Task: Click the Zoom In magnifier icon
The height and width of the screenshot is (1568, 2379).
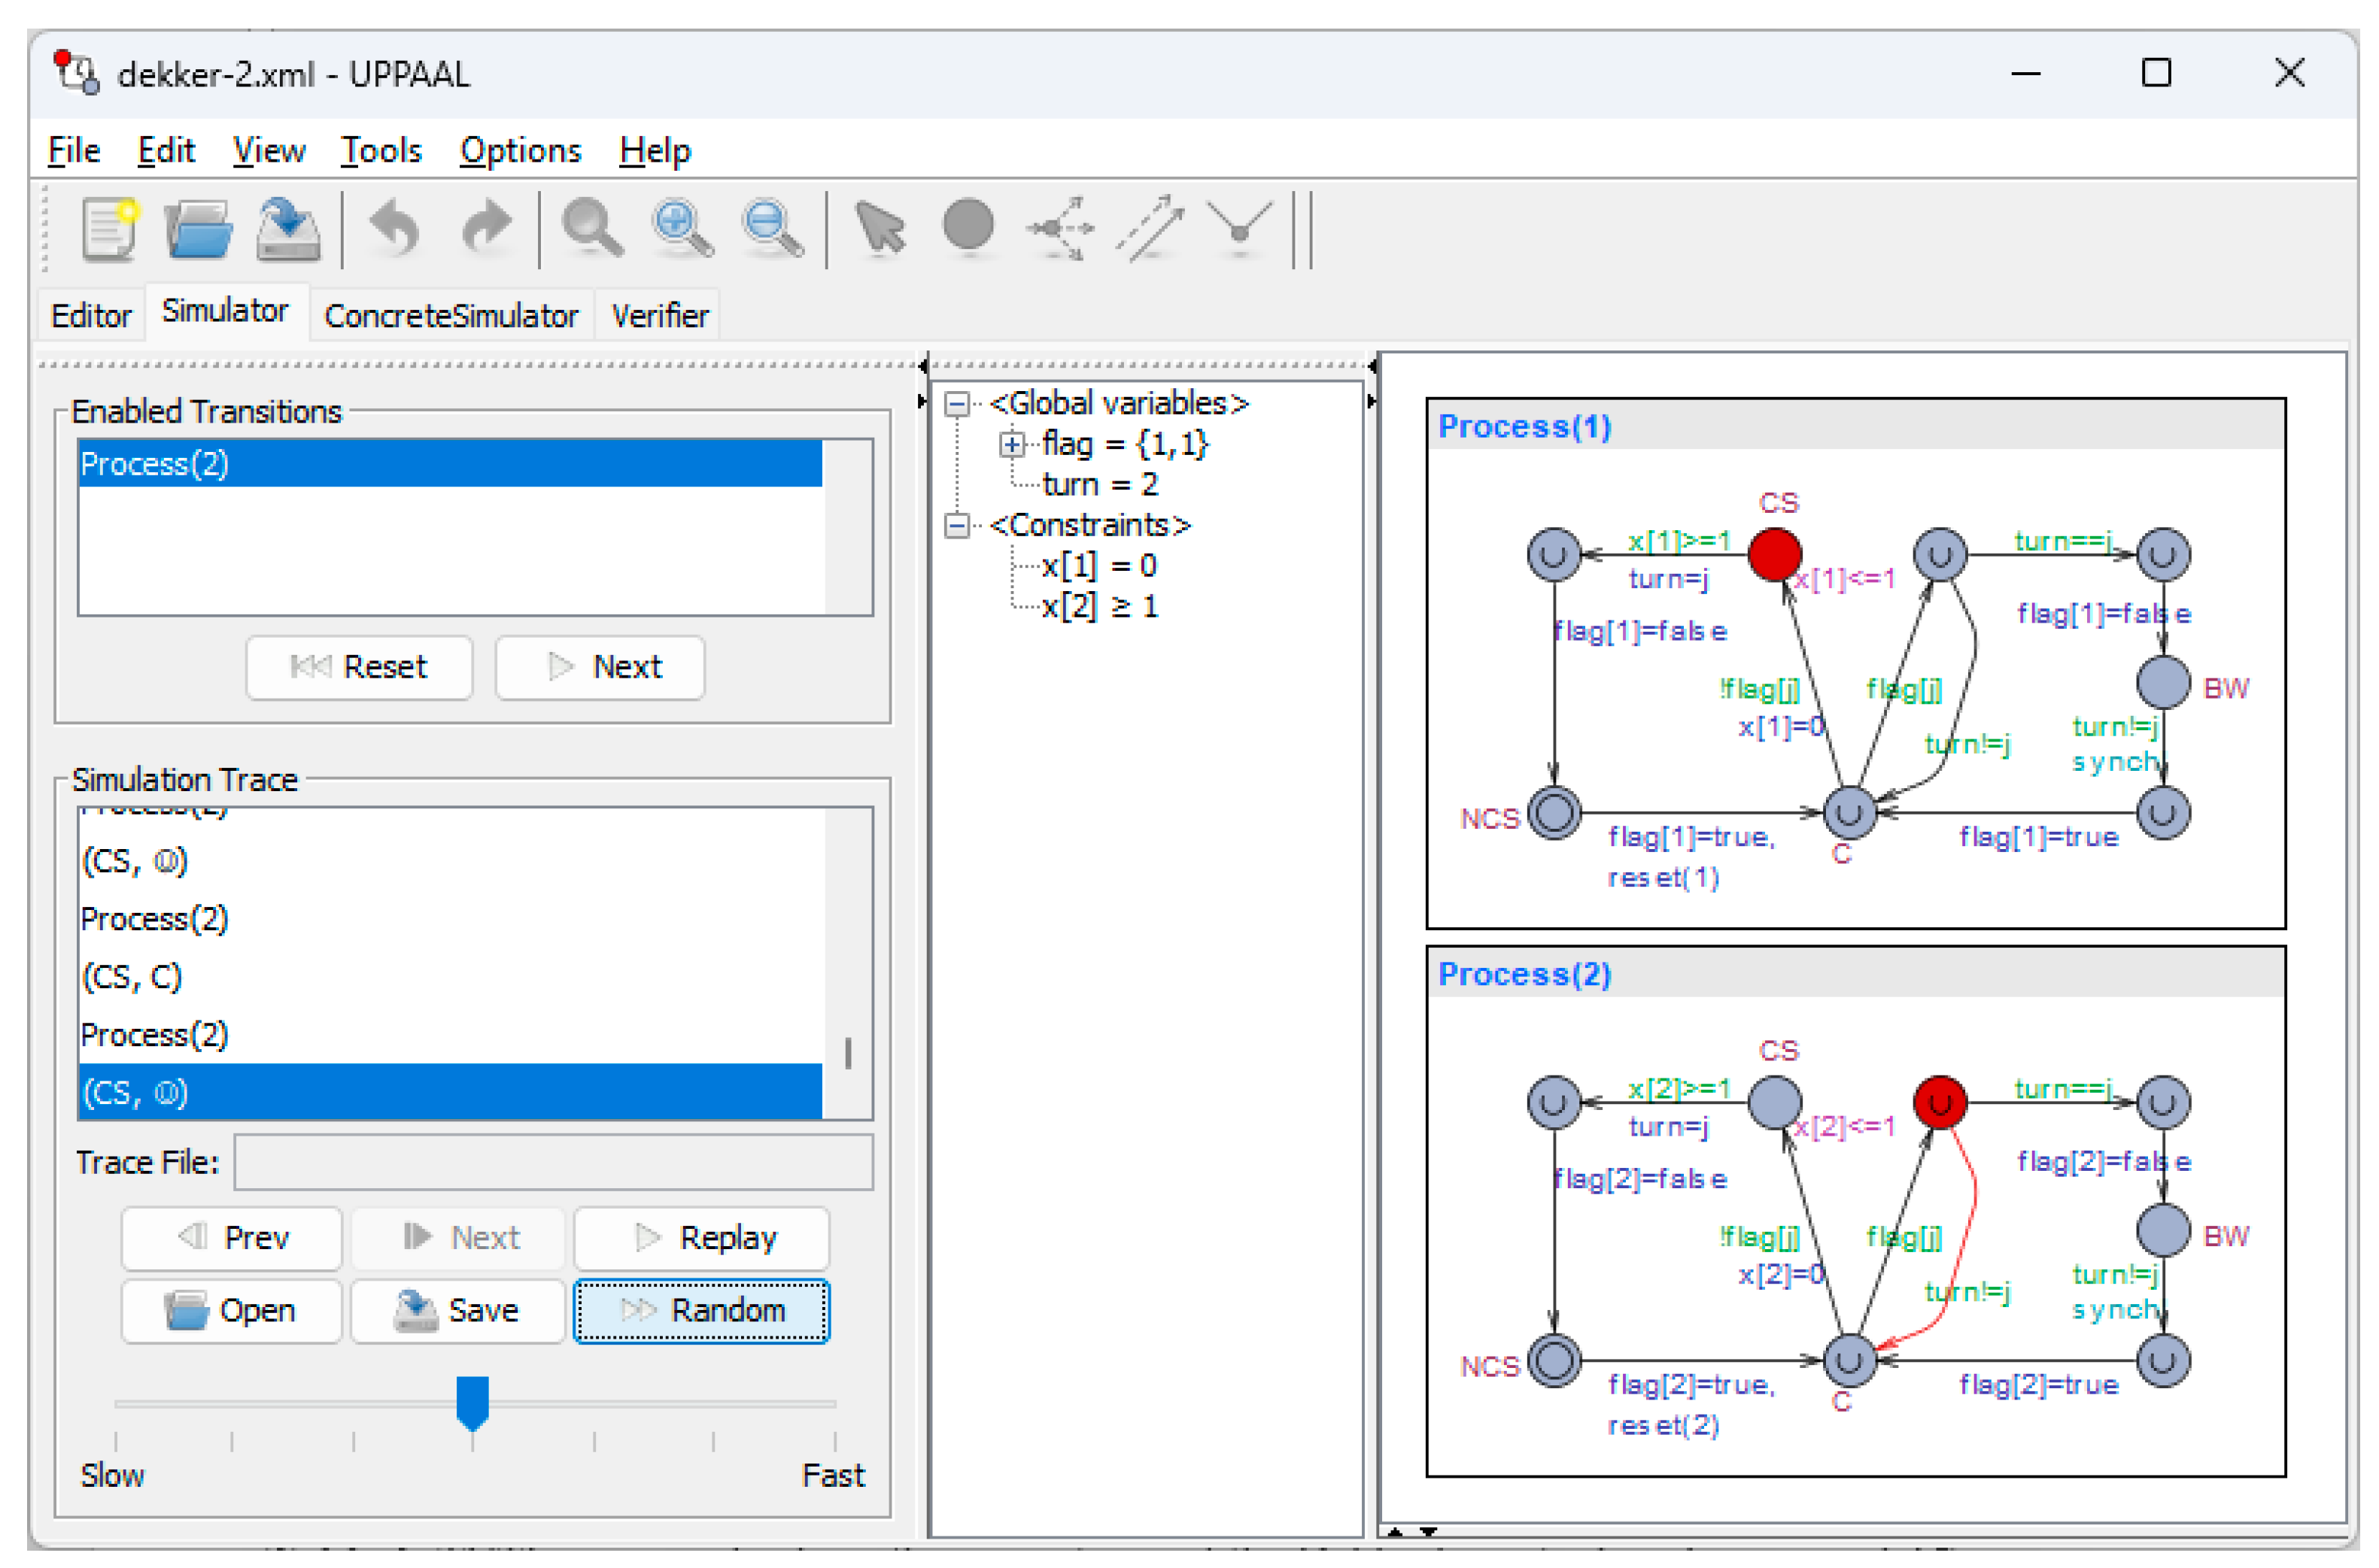Action: coord(682,229)
